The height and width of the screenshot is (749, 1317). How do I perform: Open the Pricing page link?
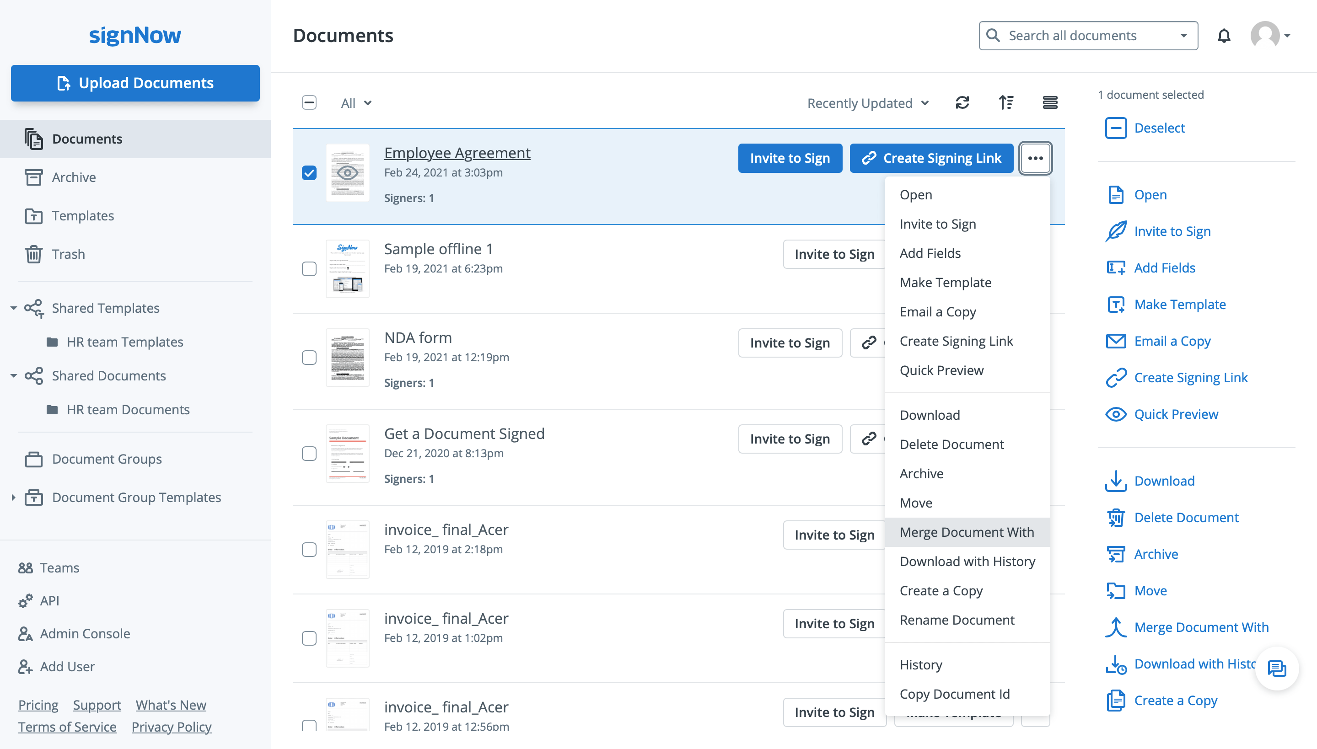tap(38, 704)
